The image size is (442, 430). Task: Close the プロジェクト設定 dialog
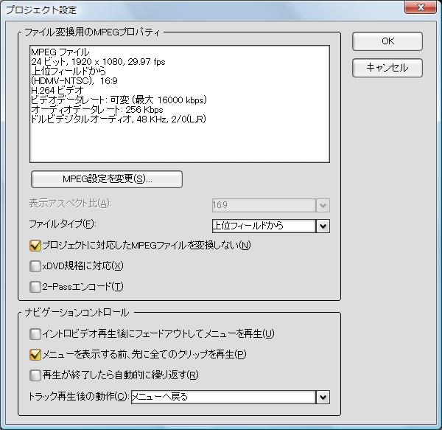(421, 7)
